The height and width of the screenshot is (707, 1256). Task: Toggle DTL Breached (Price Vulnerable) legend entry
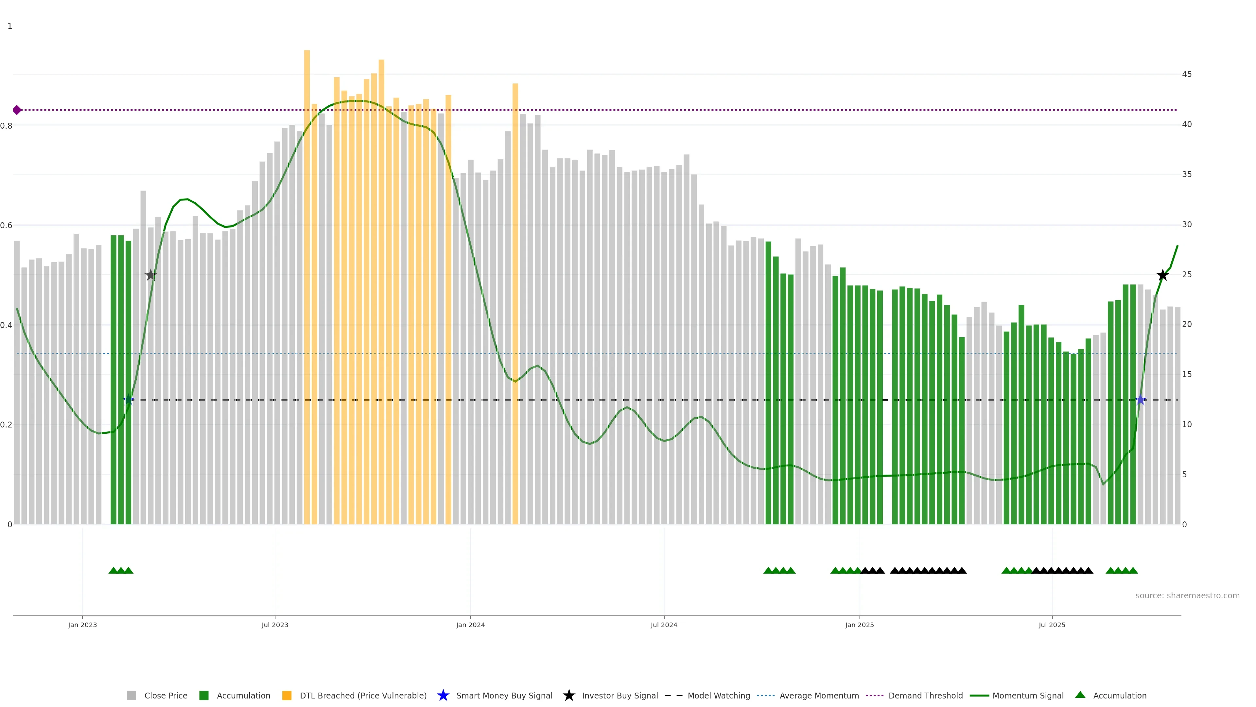pyautogui.click(x=363, y=696)
